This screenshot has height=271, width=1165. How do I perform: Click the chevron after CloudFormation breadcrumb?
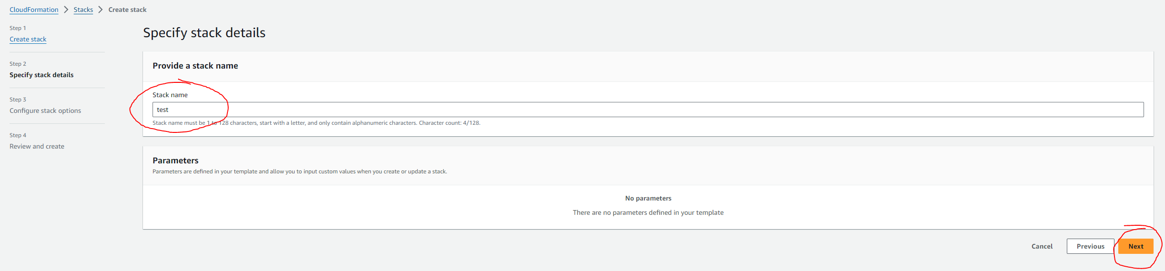(x=66, y=10)
